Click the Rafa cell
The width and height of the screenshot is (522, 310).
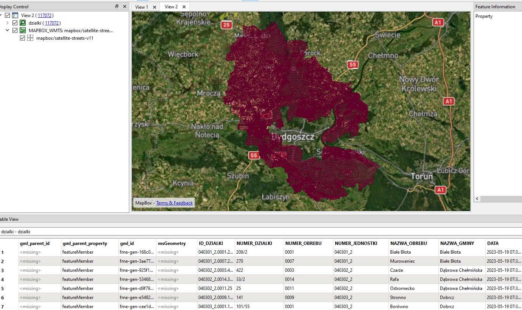414,279
